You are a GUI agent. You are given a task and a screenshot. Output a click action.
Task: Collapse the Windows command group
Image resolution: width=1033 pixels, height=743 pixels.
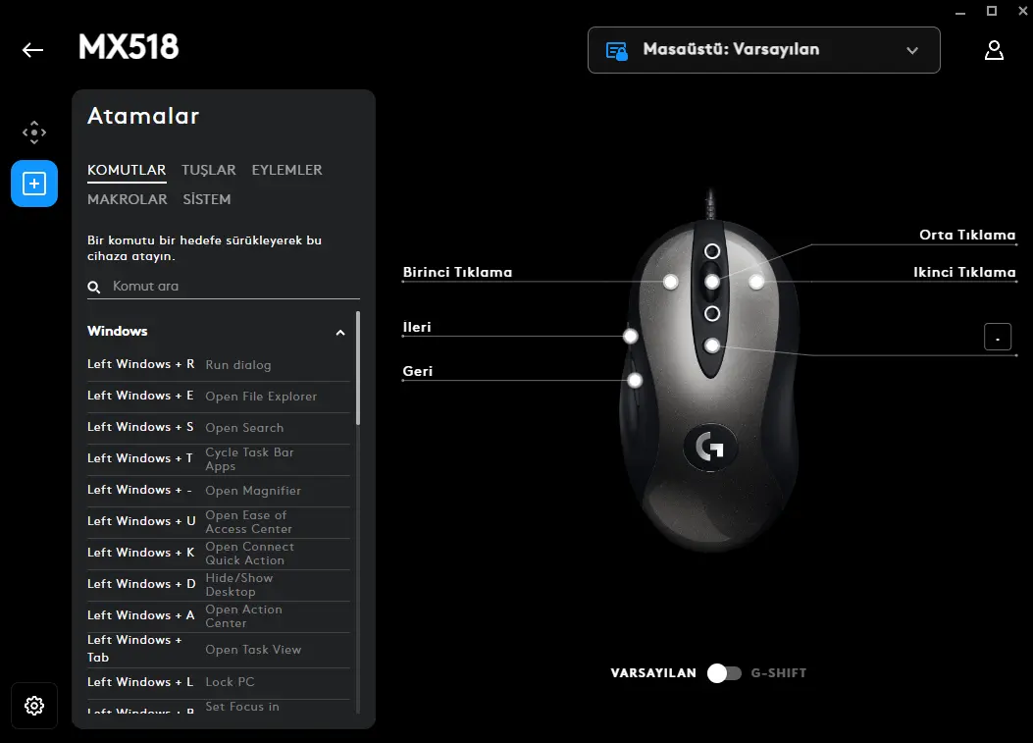pos(340,333)
